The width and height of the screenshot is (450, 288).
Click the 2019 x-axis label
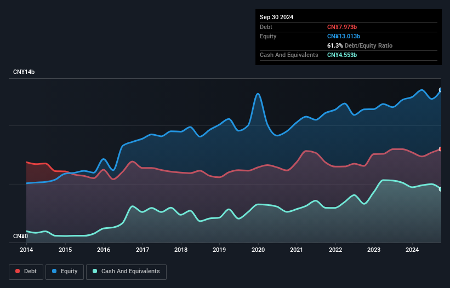pyautogui.click(x=219, y=250)
